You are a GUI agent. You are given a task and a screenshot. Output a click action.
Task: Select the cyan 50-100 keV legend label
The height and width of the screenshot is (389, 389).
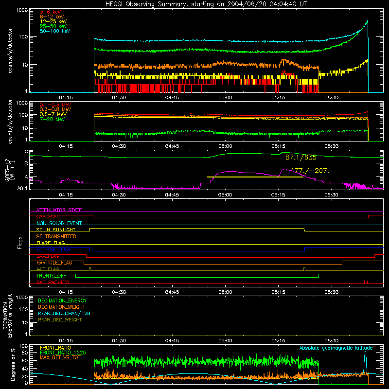pyautogui.click(x=55, y=31)
